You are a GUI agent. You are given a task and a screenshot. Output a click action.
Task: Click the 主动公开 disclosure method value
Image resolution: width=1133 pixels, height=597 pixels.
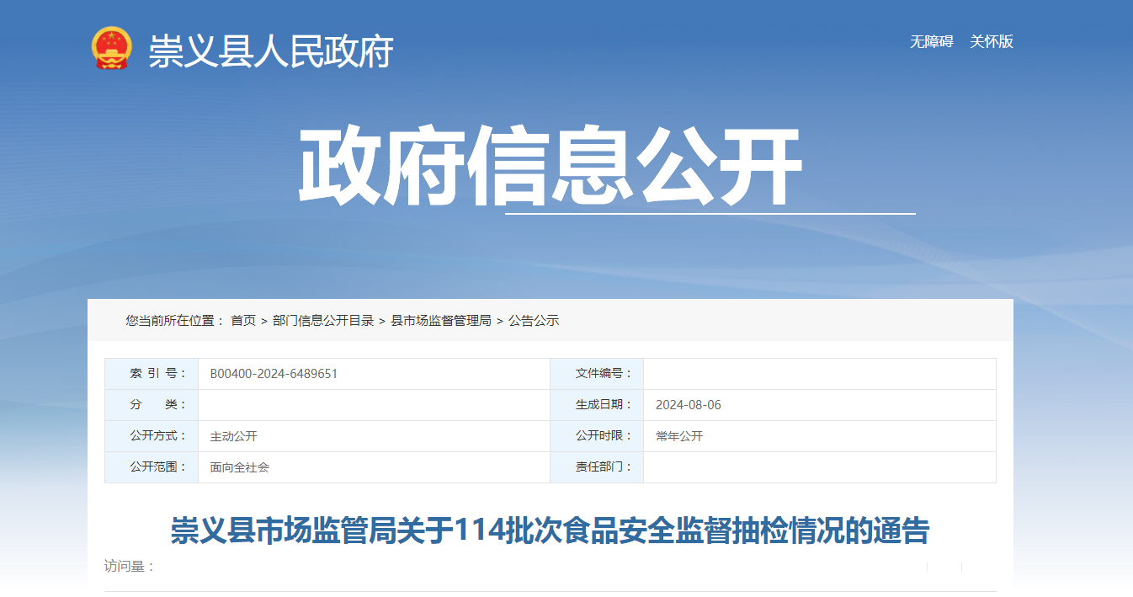[233, 436]
